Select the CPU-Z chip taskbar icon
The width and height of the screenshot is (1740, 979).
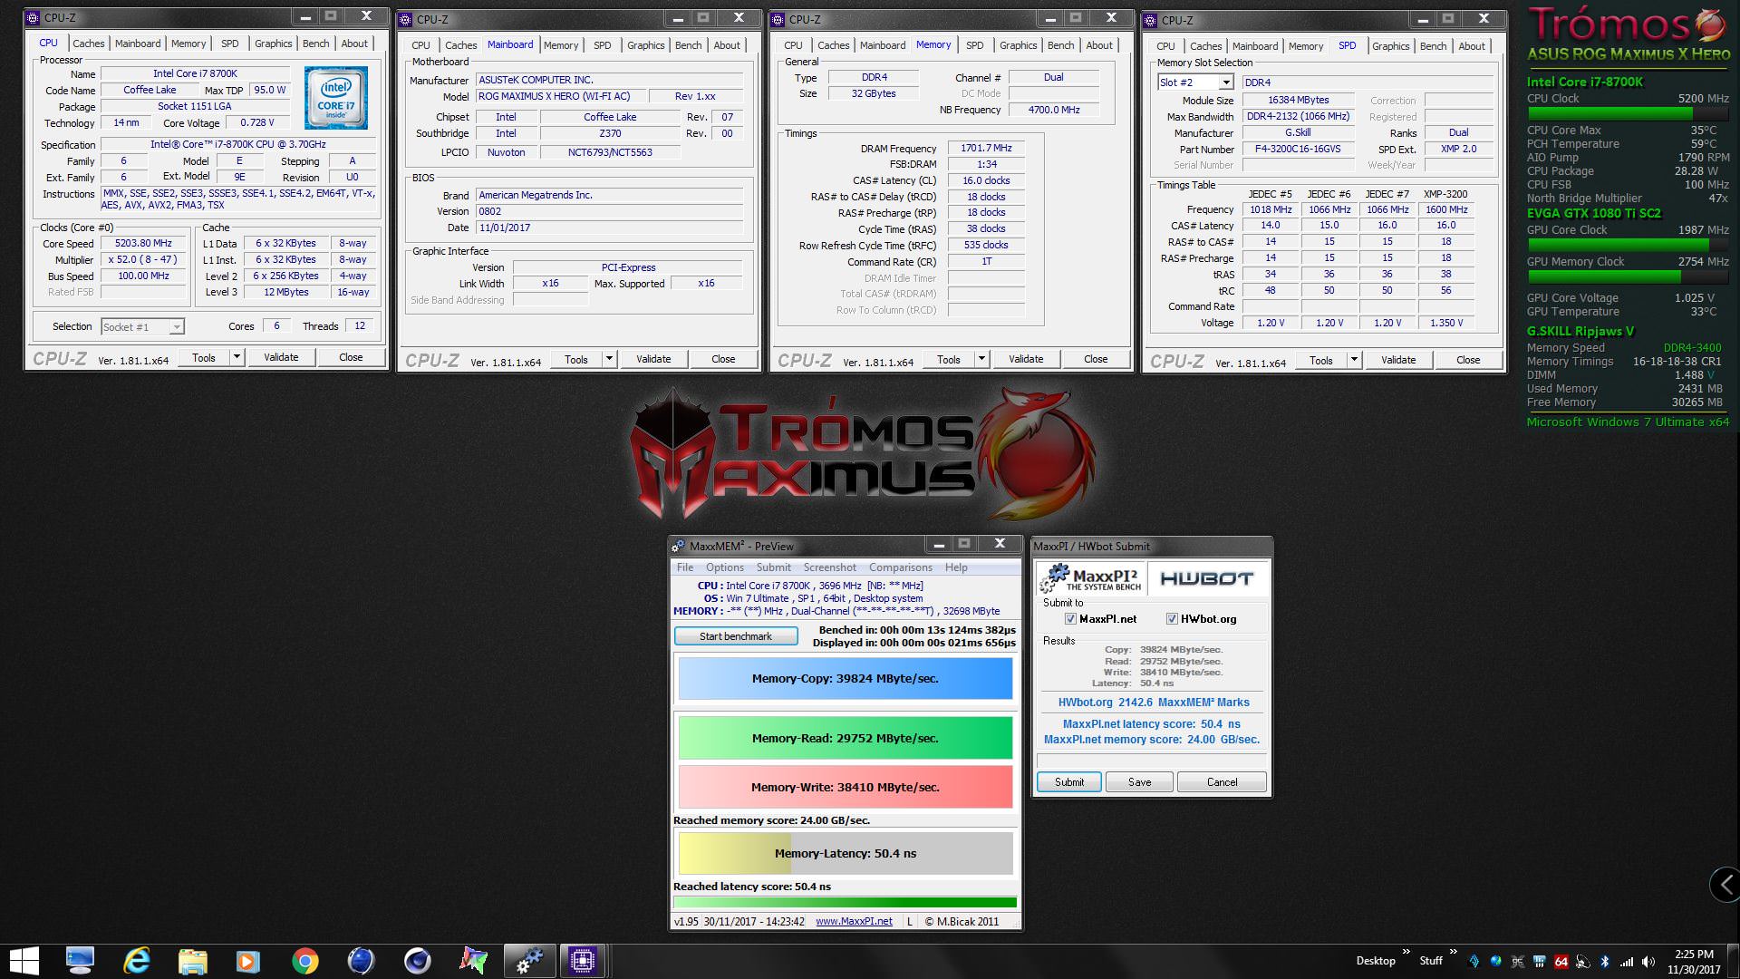tap(582, 961)
